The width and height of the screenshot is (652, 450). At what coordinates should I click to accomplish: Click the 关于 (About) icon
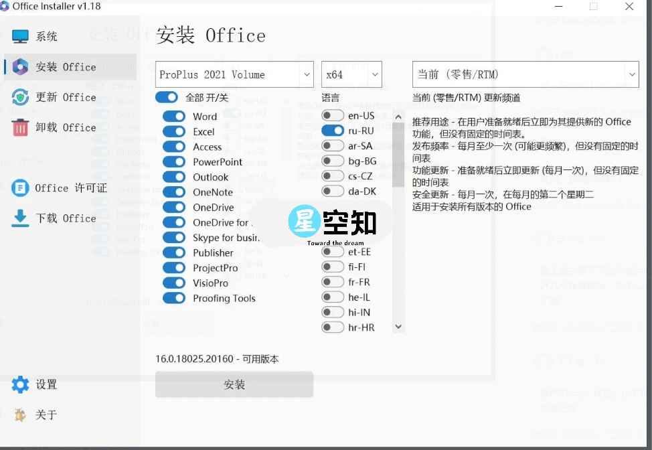tap(20, 415)
